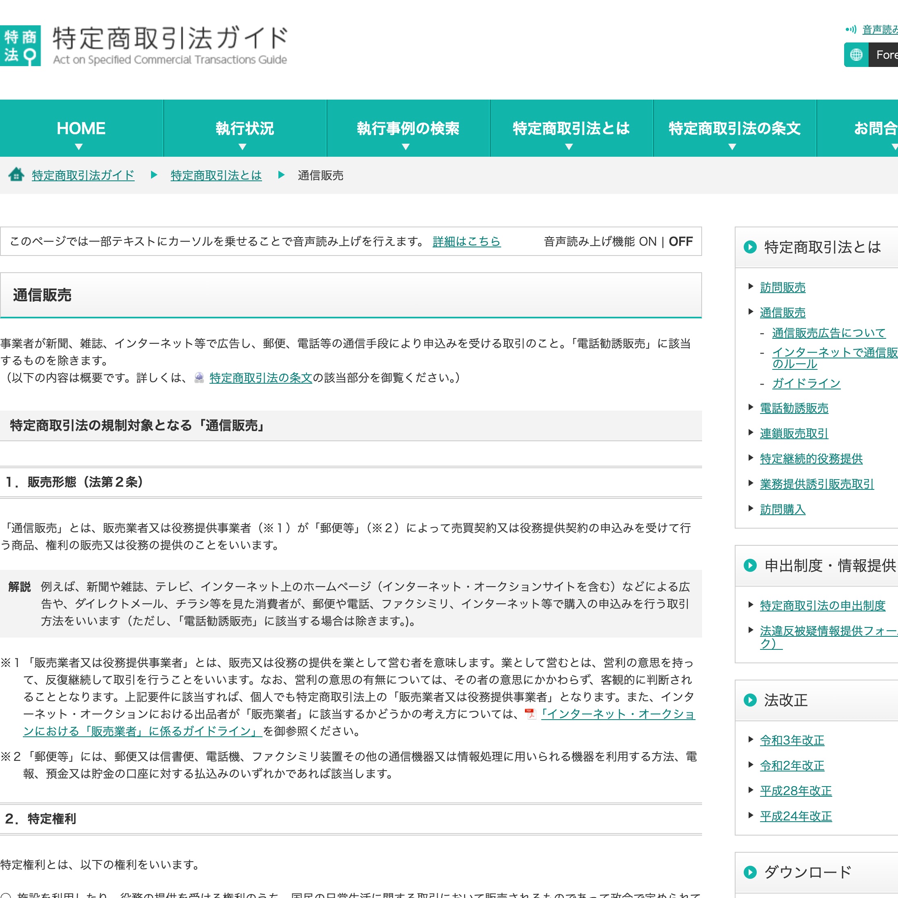
Task: Click the 解説 label
Action: [20, 587]
